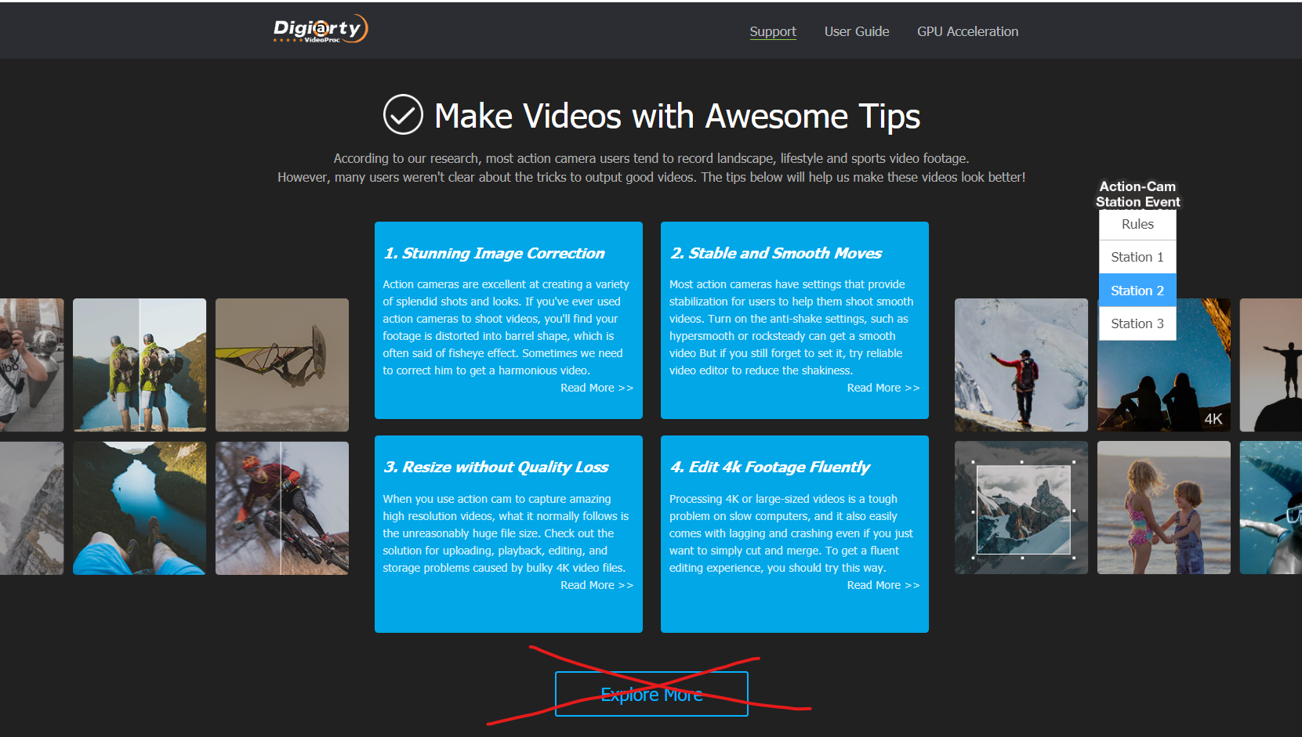Open the User Guide page
Viewport: 1302px width, 737px height.
click(x=857, y=31)
